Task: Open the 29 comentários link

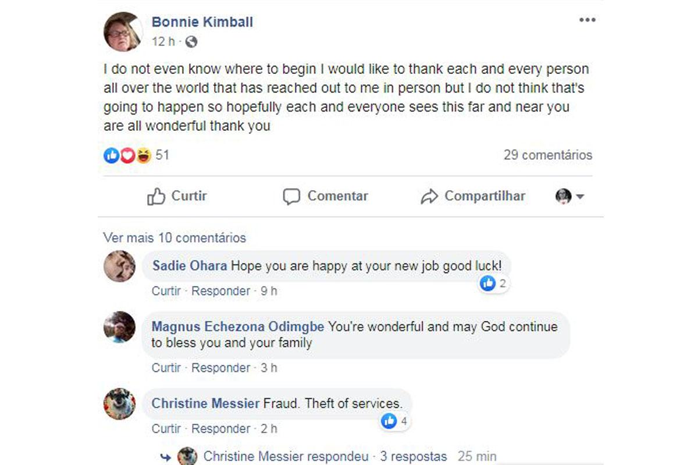Action: click(x=547, y=155)
